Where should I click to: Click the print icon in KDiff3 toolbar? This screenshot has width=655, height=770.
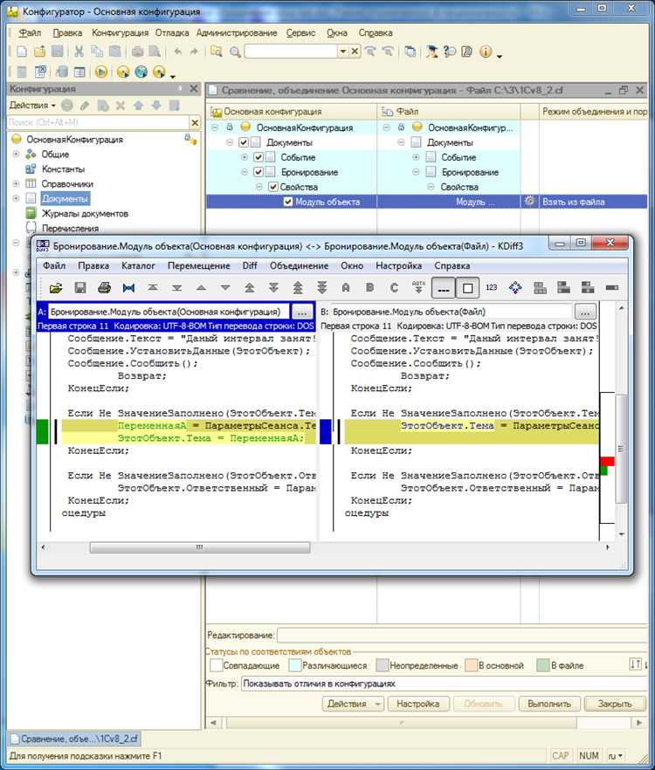coord(104,287)
